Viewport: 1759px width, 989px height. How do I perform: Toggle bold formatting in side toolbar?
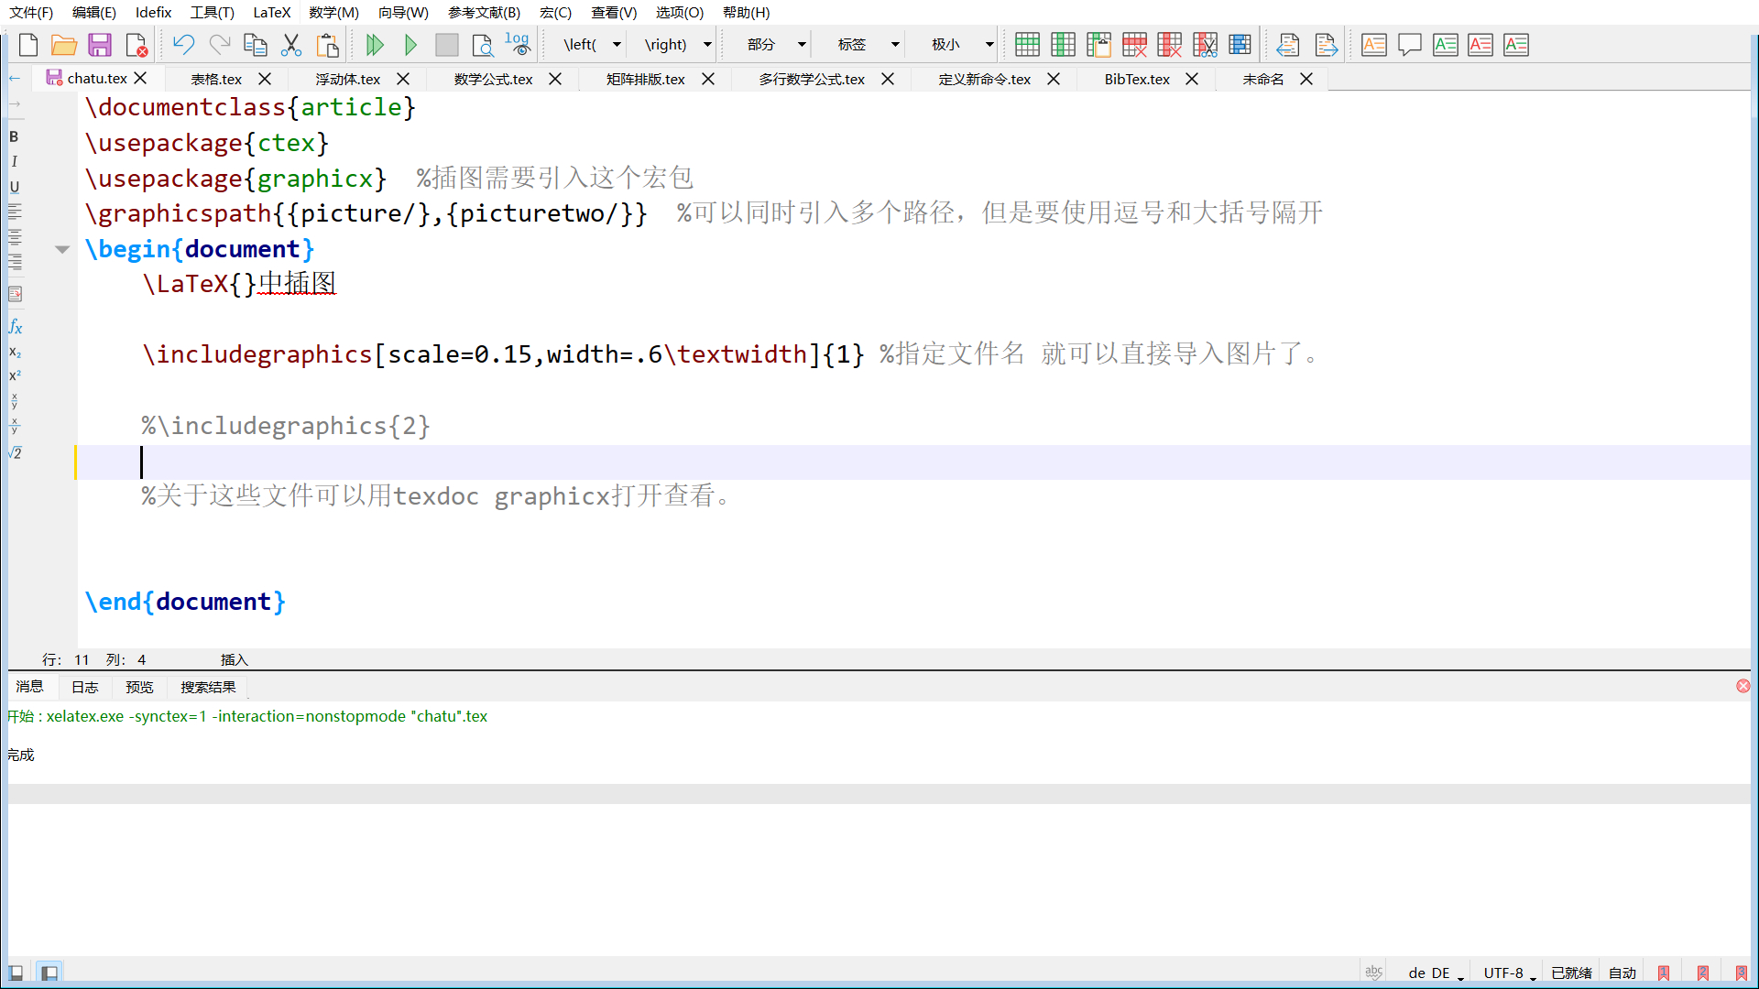point(14,136)
